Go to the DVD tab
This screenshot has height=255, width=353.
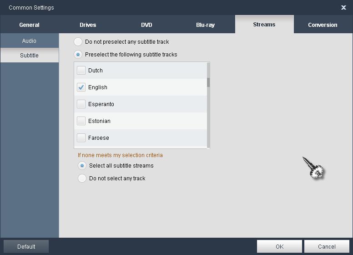click(x=146, y=25)
